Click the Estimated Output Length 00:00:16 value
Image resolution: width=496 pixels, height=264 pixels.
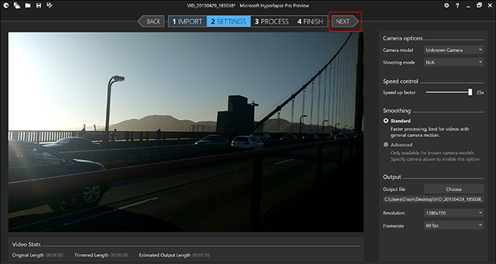tap(201, 255)
